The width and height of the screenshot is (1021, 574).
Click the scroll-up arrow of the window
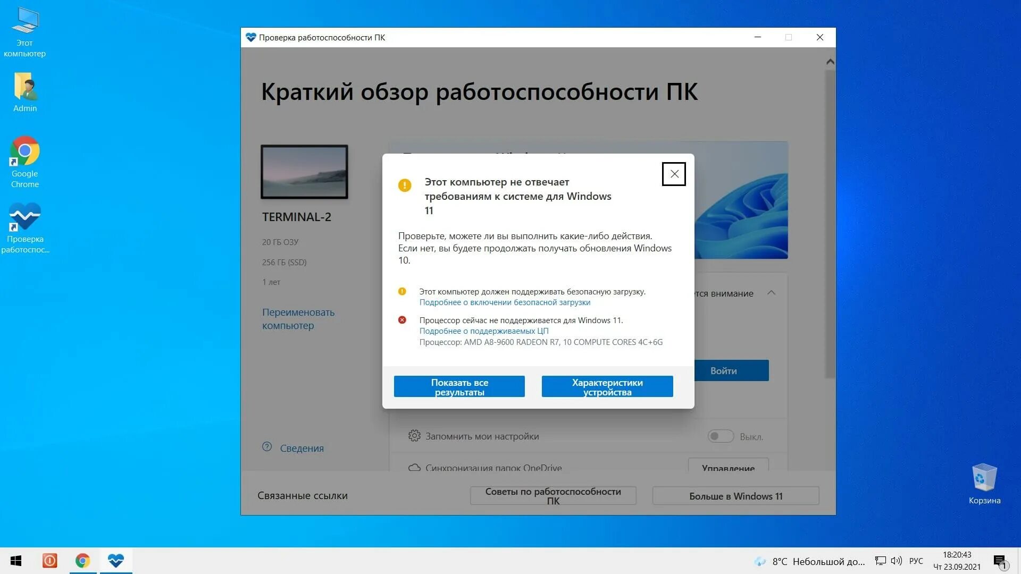pos(830,62)
